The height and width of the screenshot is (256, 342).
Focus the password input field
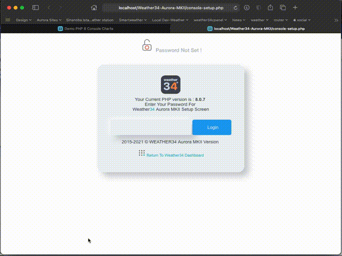pyautogui.click(x=151, y=127)
